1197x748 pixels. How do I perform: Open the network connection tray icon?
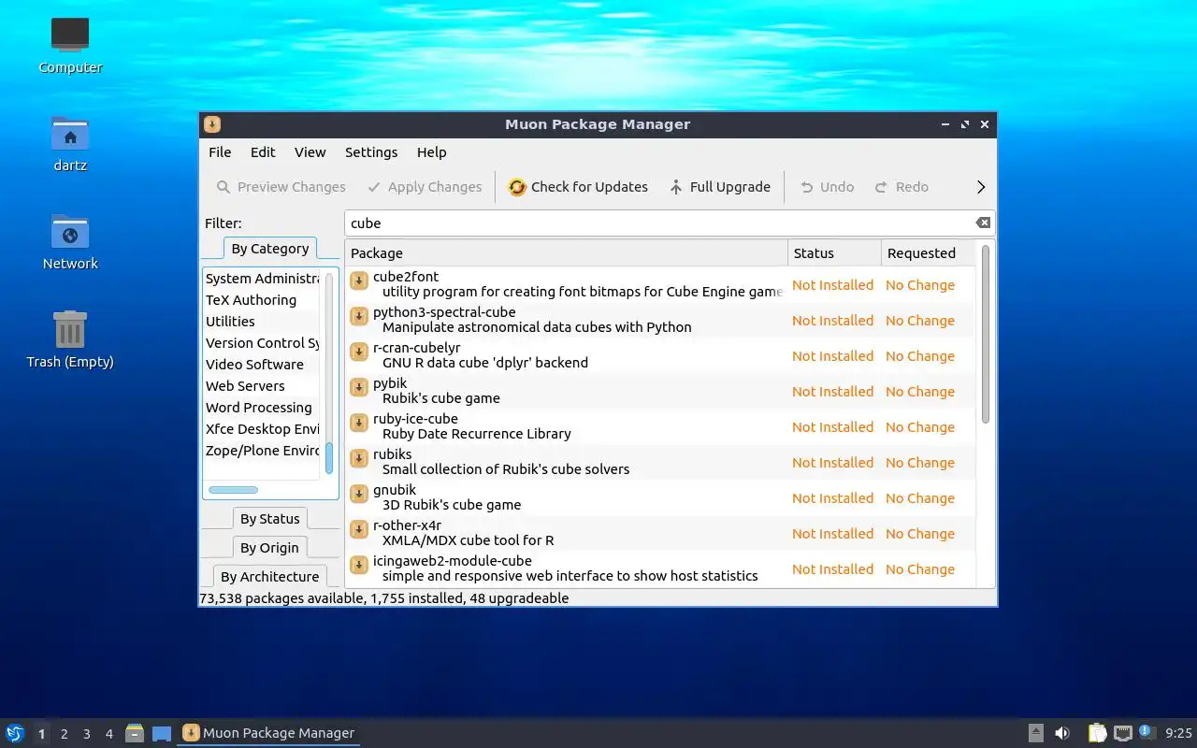(1123, 733)
